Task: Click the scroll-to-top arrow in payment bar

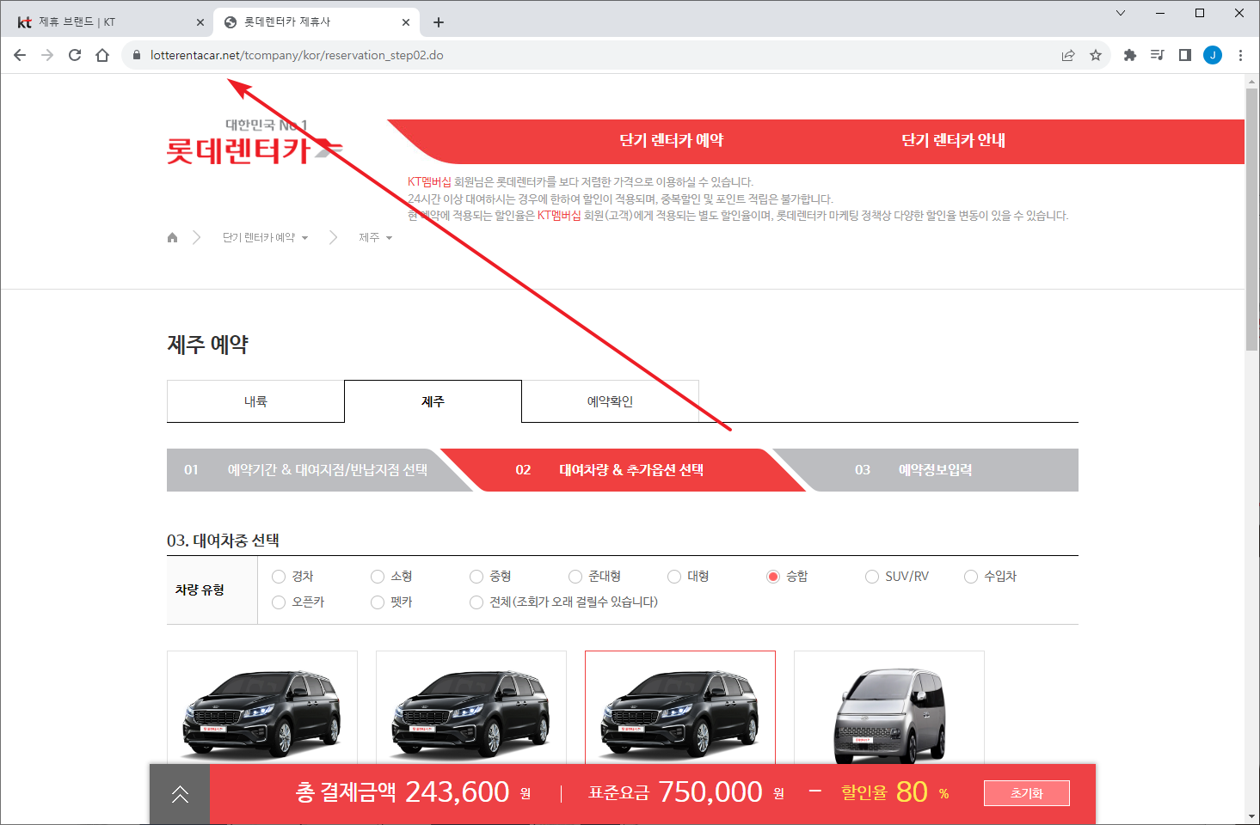Action: click(x=180, y=794)
